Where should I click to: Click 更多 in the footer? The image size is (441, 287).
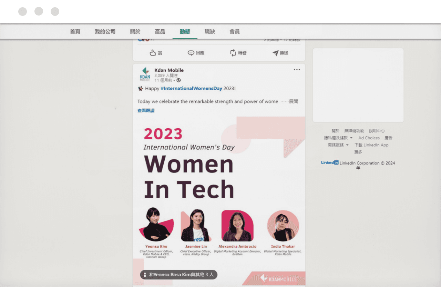pos(358,152)
